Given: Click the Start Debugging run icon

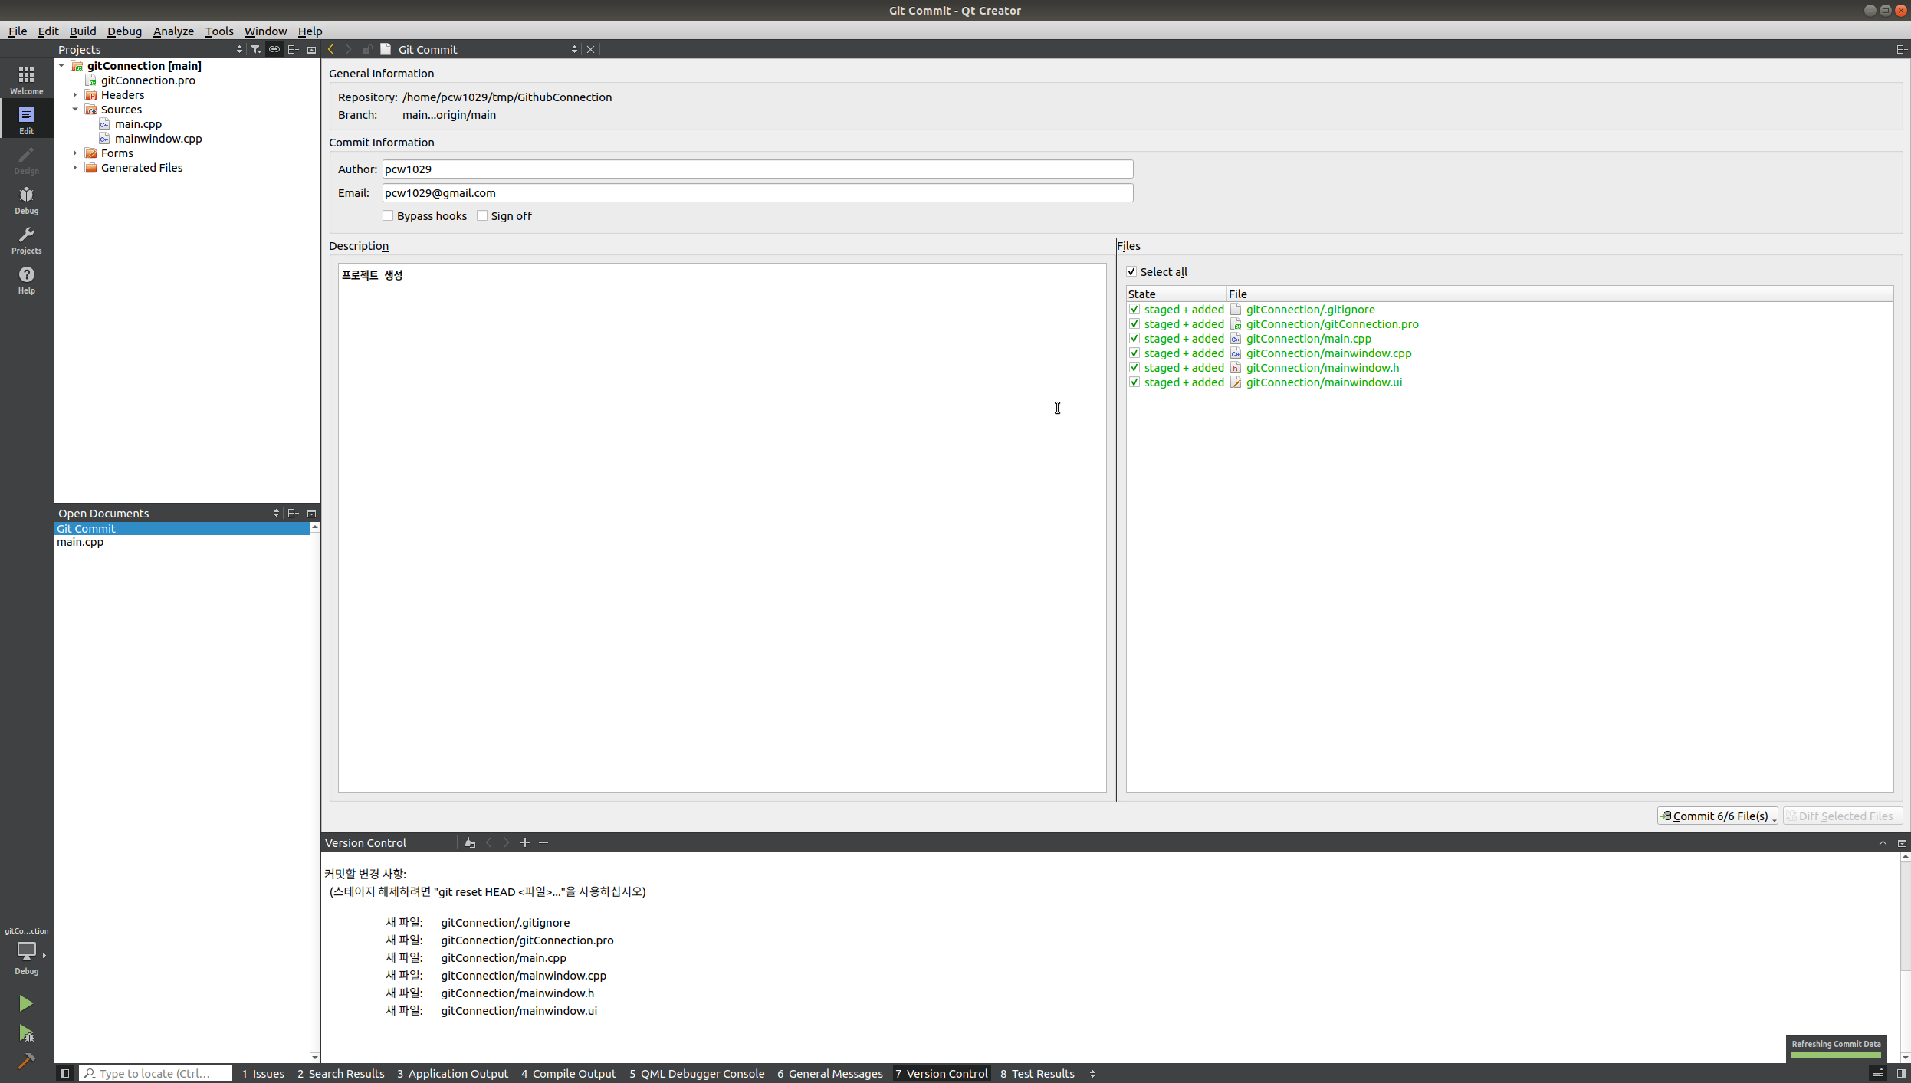Looking at the screenshot, I should [x=26, y=1033].
